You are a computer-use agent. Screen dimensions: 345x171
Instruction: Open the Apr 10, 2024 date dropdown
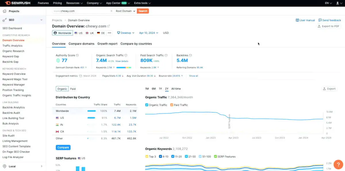(x=148, y=33)
